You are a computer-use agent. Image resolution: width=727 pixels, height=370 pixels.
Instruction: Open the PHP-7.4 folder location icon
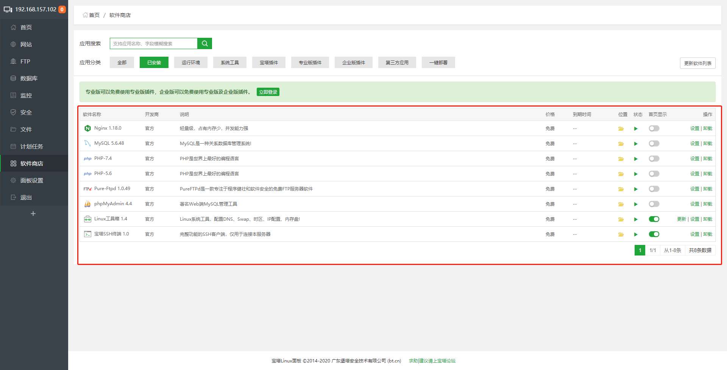tap(621, 159)
